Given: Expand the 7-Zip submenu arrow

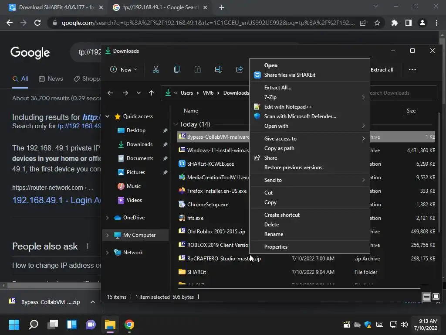Looking at the screenshot, I should coord(363,97).
